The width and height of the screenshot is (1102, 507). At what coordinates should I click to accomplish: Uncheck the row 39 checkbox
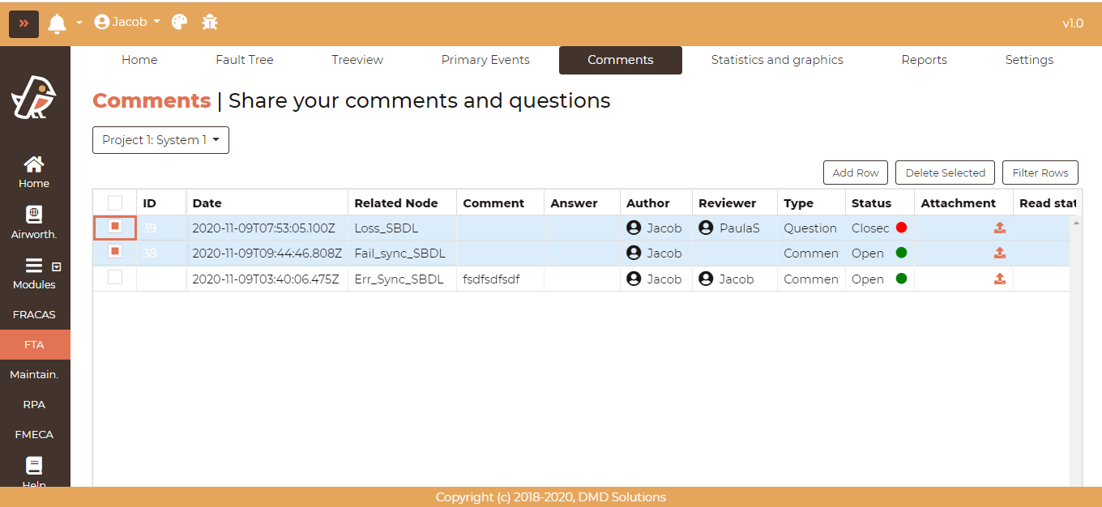[115, 228]
